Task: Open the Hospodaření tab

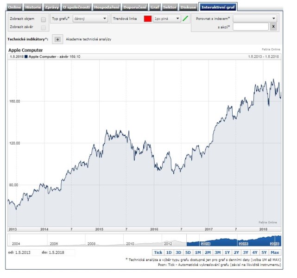Action: click(107, 7)
